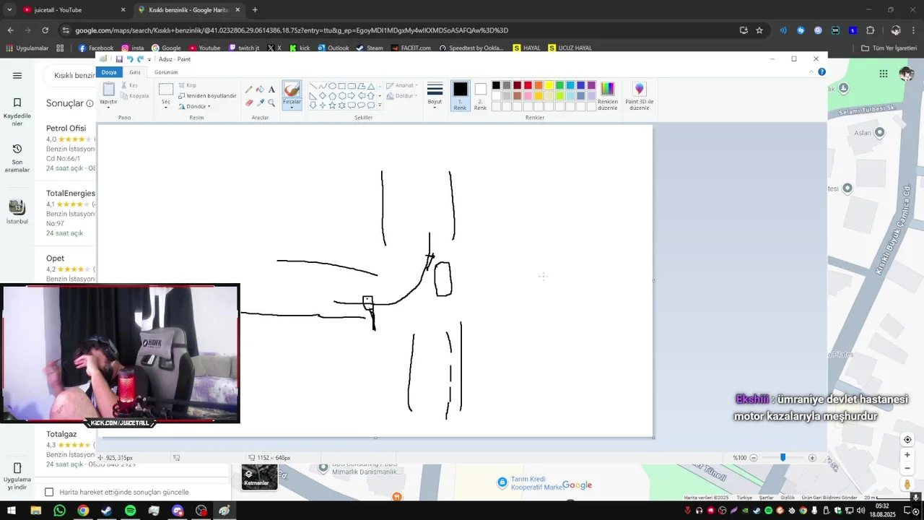
Task: Open the Doldur fill dropdown
Action: pos(401,95)
